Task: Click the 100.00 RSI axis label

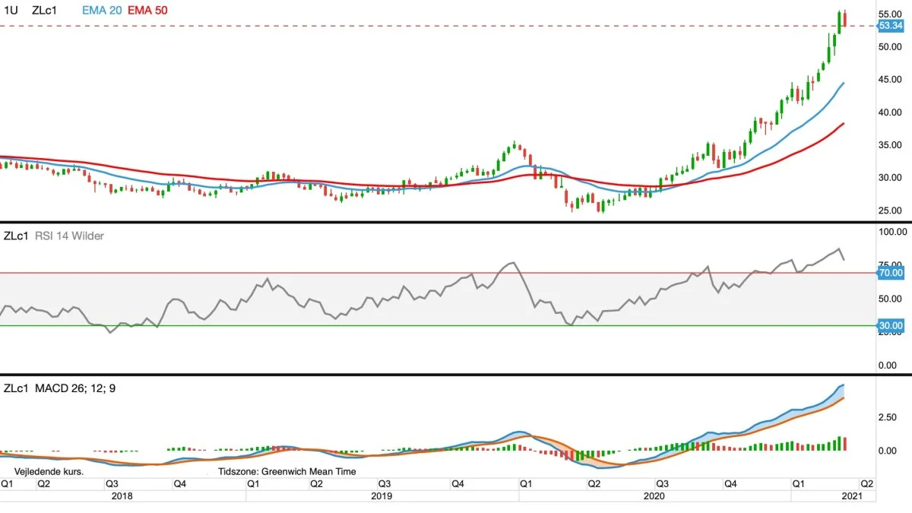Action: tap(890, 232)
